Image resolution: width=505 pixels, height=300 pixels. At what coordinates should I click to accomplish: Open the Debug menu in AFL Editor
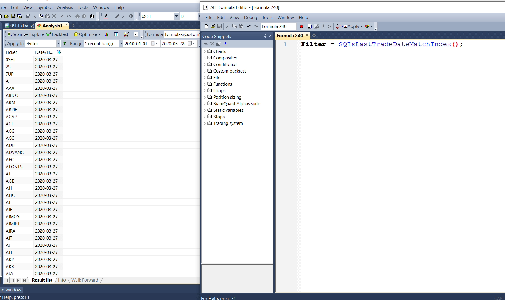click(x=250, y=18)
